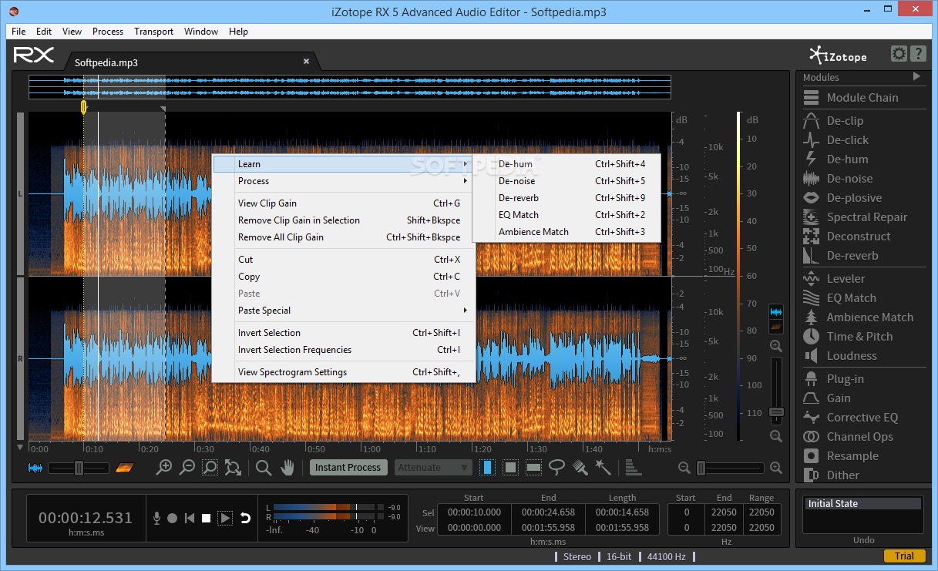Adjust the waveform/spectrogram opacity slider
Image resolution: width=938 pixels, height=571 pixels.
pyautogui.click(x=78, y=467)
